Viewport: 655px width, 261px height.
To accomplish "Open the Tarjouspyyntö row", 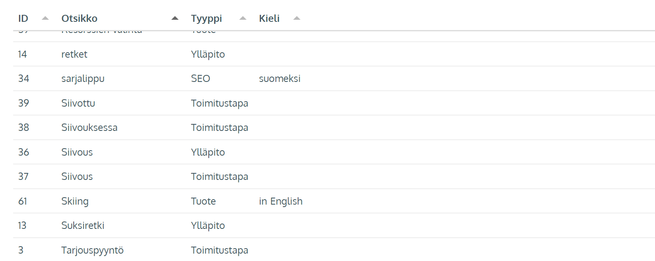I will pyautogui.click(x=334, y=249).
